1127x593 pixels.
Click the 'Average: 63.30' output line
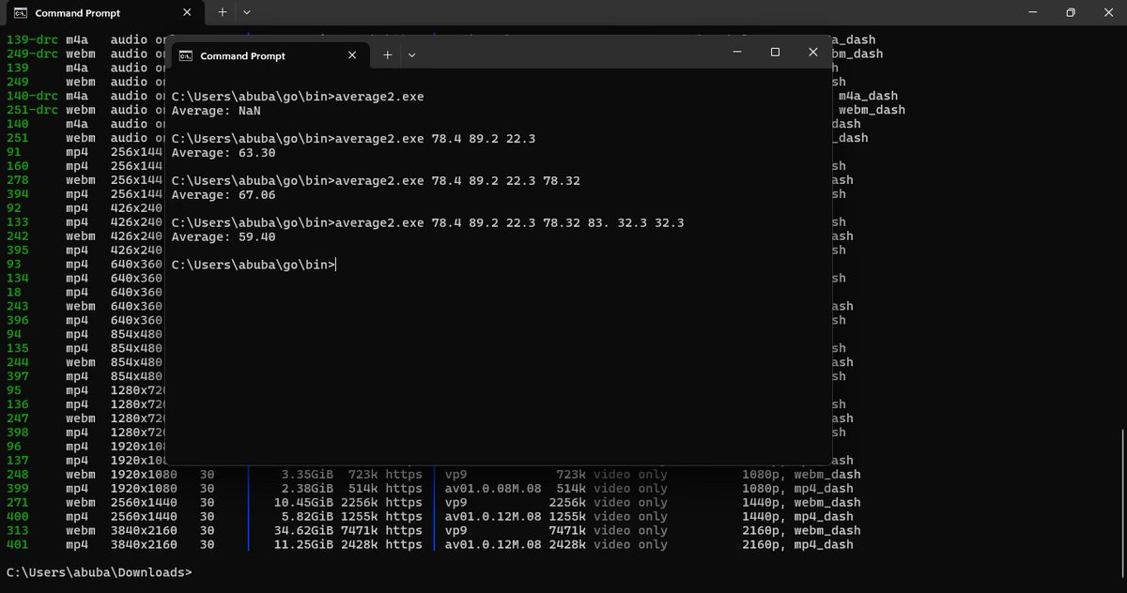[x=223, y=153]
